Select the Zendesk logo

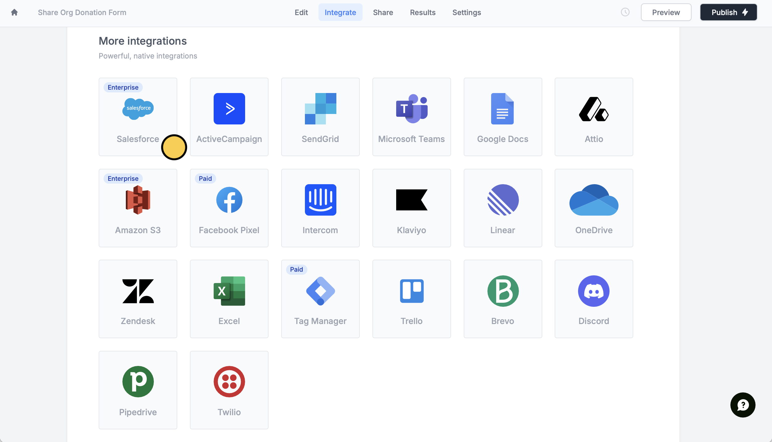(138, 291)
